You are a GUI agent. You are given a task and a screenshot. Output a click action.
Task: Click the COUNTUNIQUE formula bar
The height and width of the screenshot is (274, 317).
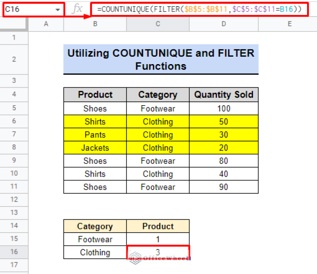coord(198,9)
